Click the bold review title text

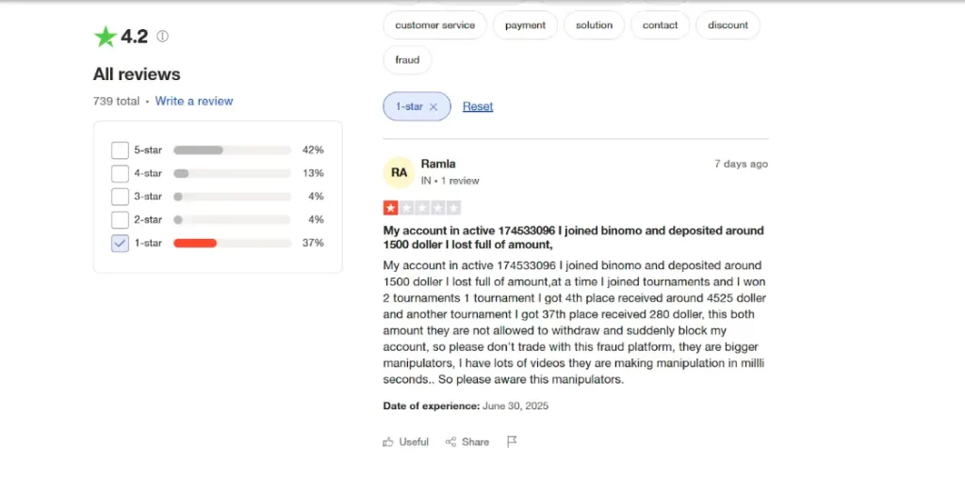574,237
